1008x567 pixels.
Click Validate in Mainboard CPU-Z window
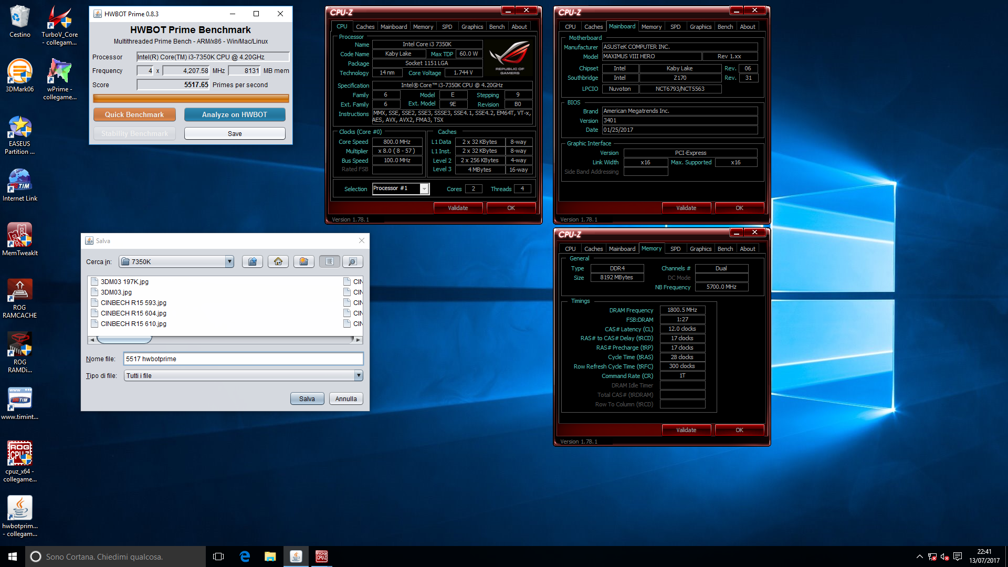coord(686,208)
